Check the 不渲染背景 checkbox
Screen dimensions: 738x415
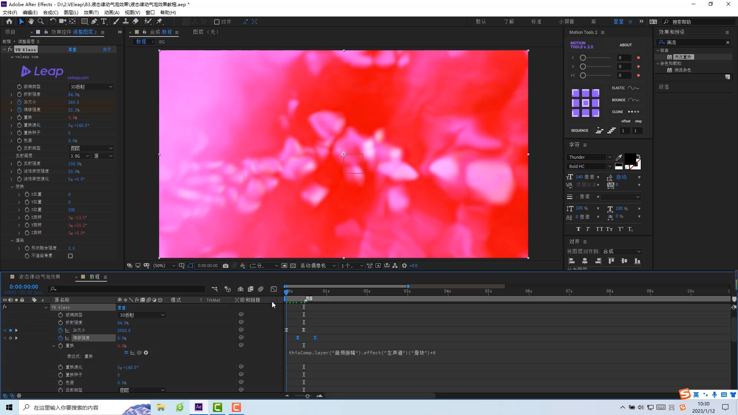pyautogui.click(x=70, y=256)
